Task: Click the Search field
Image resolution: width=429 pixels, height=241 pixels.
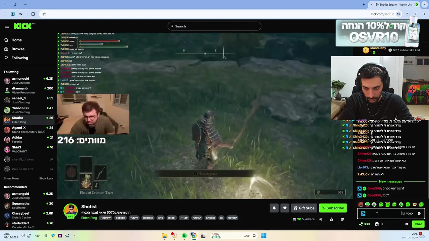Action: (x=214, y=26)
